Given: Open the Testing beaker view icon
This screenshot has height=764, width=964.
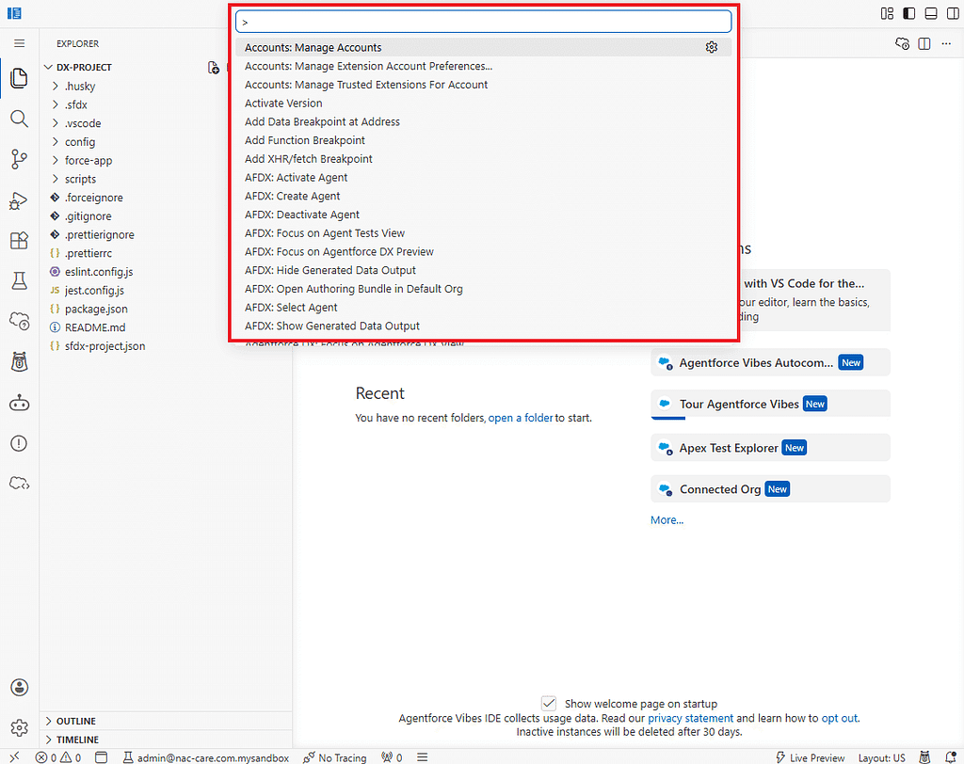Looking at the screenshot, I should [x=19, y=281].
